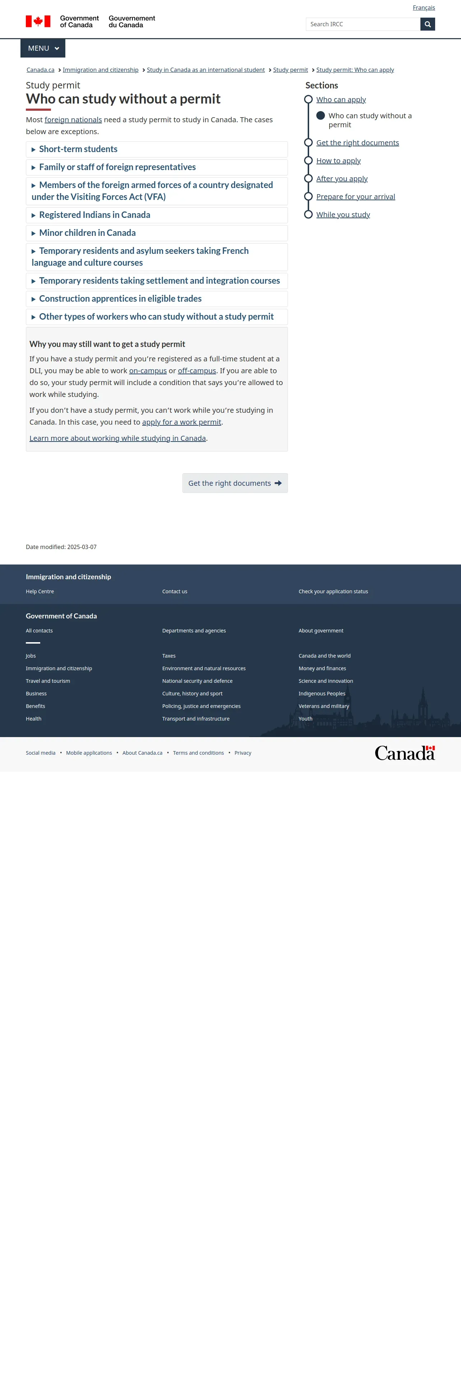Go to While you study section

(x=343, y=215)
